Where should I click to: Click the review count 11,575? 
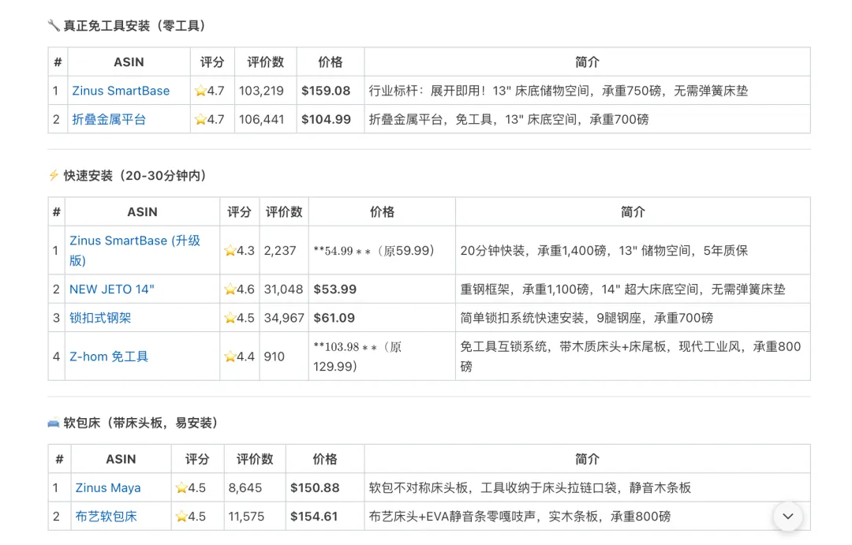(246, 516)
